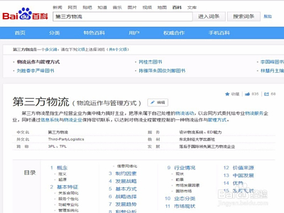Jump to contents sub-item 市场发展因素
The height and width of the screenshot is (213, 284).
click(187, 185)
